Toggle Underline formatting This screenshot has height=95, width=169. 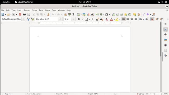[87, 19]
